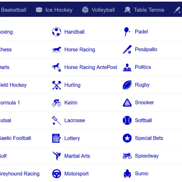Open the Greyhound Racing link
The image size is (182, 182).
[19, 174]
